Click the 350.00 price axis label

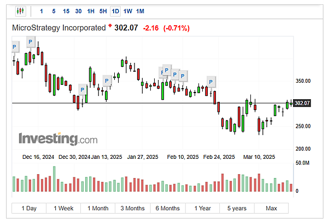303,81
